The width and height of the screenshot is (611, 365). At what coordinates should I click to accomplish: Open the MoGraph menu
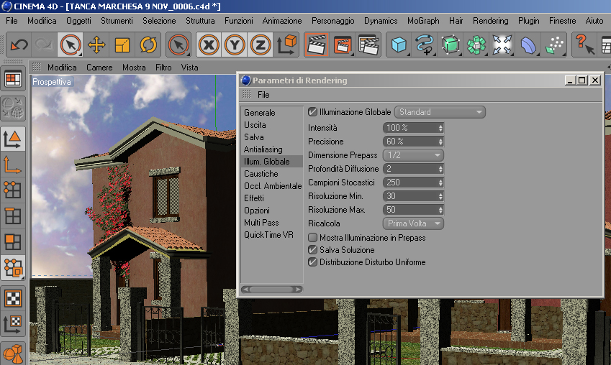point(423,21)
